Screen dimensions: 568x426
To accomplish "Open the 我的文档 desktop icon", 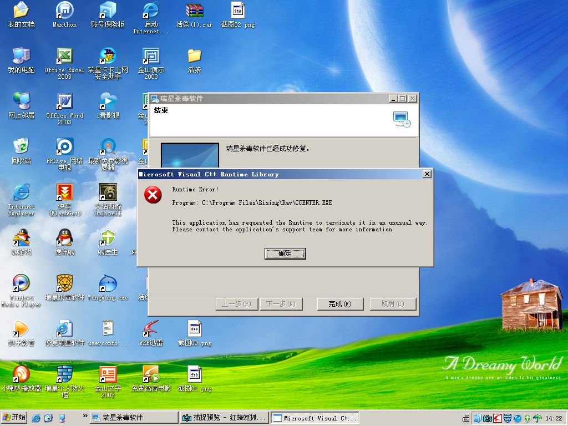I will click(22, 15).
